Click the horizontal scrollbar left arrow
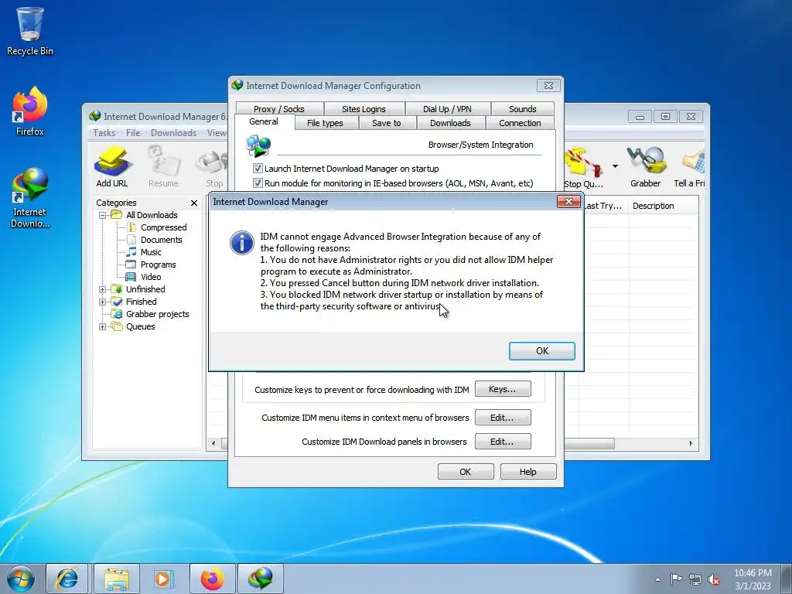The image size is (792, 594). tap(213, 443)
